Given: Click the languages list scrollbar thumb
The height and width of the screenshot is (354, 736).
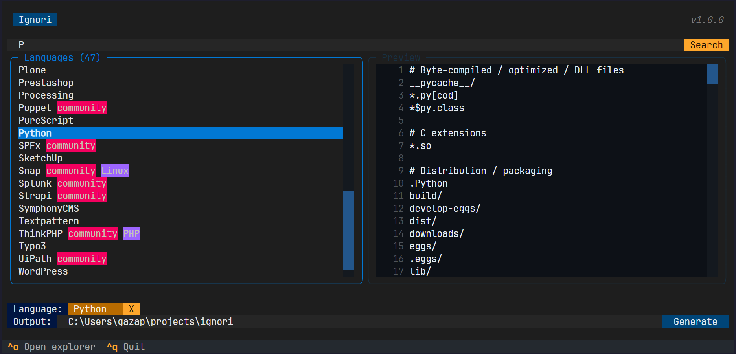Looking at the screenshot, I should (349, 230).
